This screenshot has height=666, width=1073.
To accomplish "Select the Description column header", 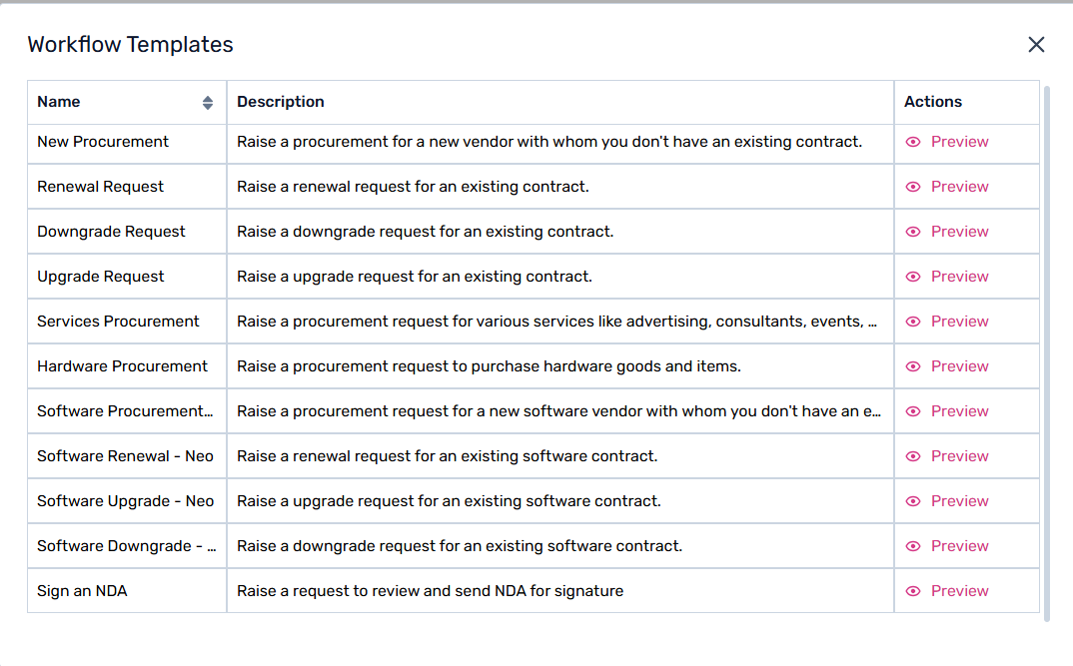I will point(281,102).
